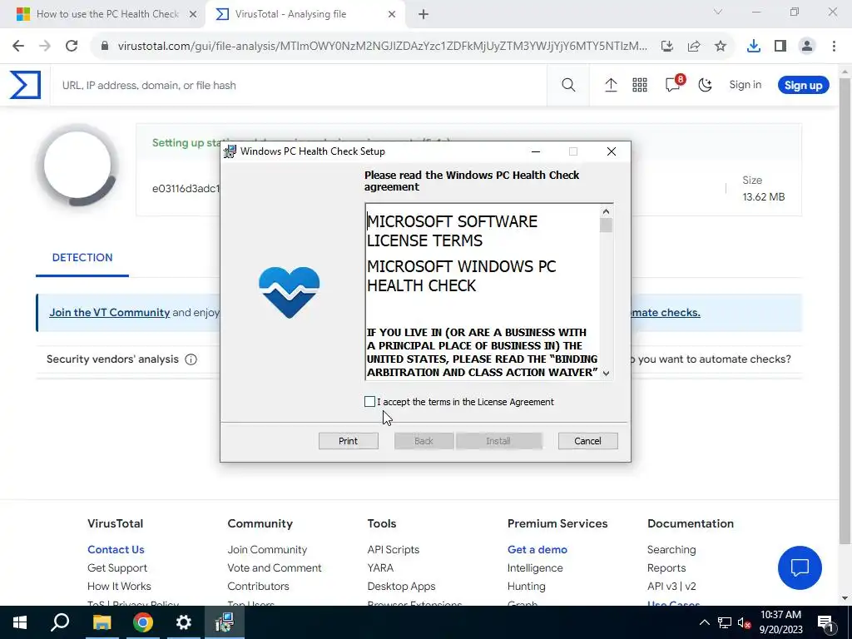Click the Chrome taskbar icon
This screenshot has width=852, height=639.
coord(143,622)
